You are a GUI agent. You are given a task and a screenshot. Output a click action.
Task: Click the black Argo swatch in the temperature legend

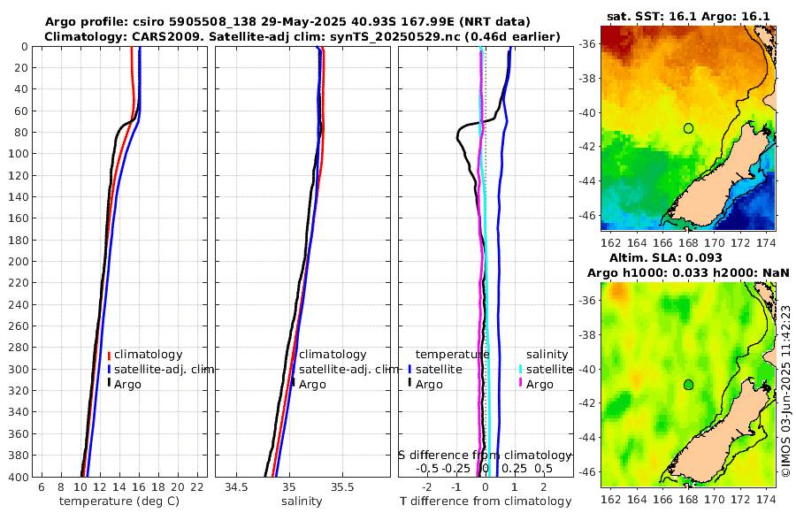pyautogui.click(x=109, y=384)
